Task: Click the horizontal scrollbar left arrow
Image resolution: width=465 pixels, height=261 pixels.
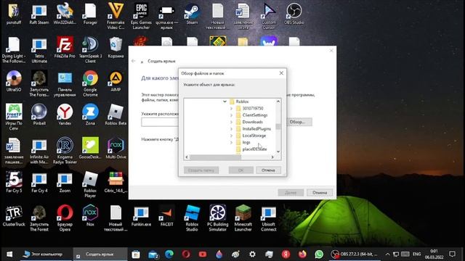Action: [x=187, y=157]
